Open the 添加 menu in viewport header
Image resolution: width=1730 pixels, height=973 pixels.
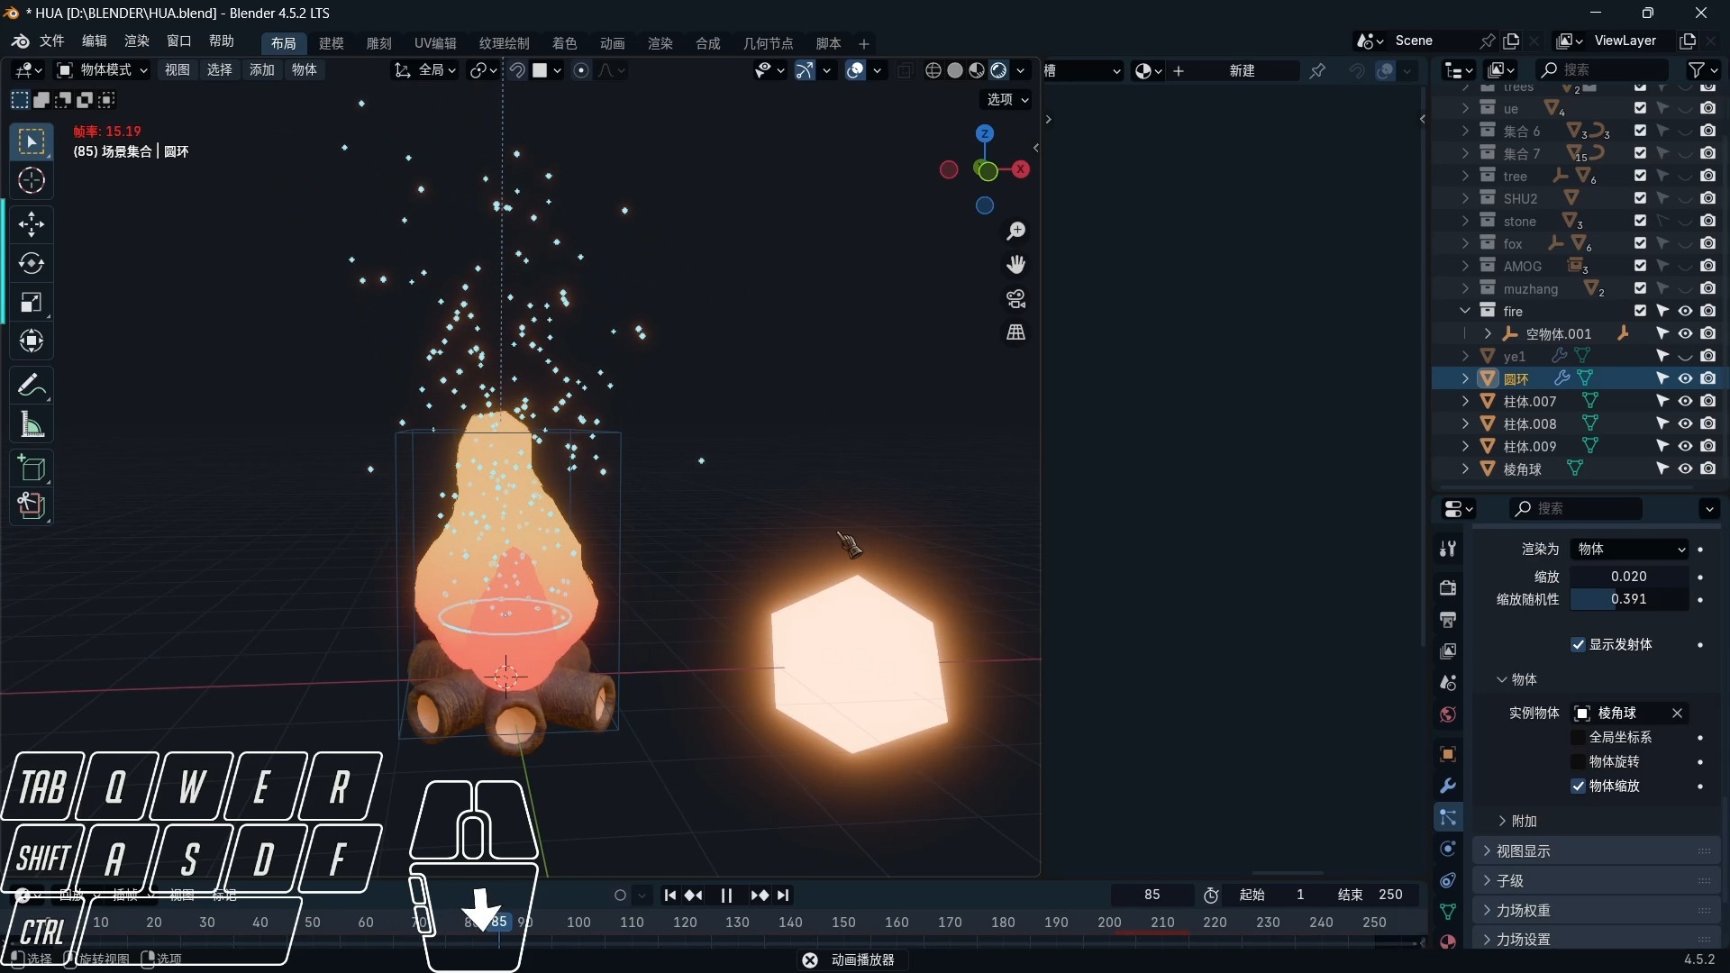coord(261,70)
